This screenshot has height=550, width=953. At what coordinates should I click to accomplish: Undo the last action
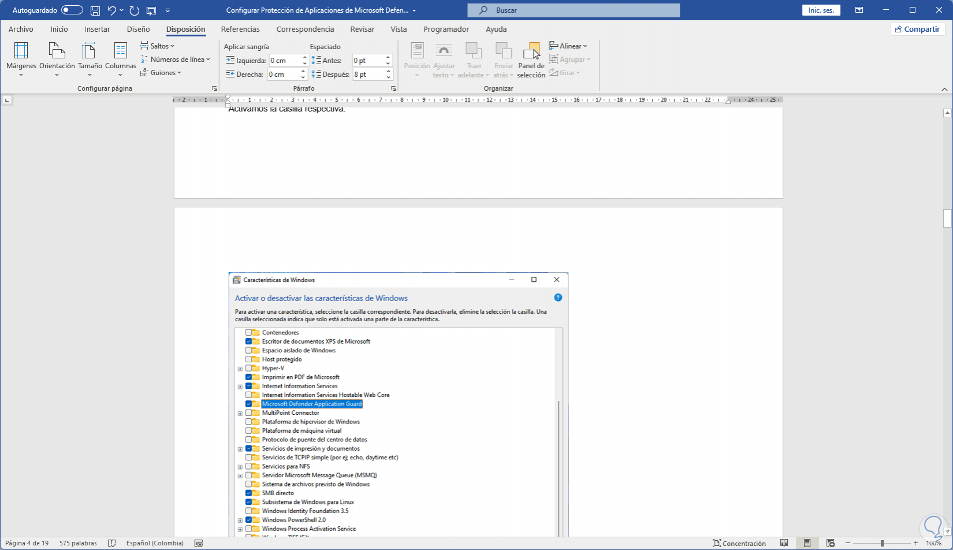pyautogui.click(x=111, y=10)
